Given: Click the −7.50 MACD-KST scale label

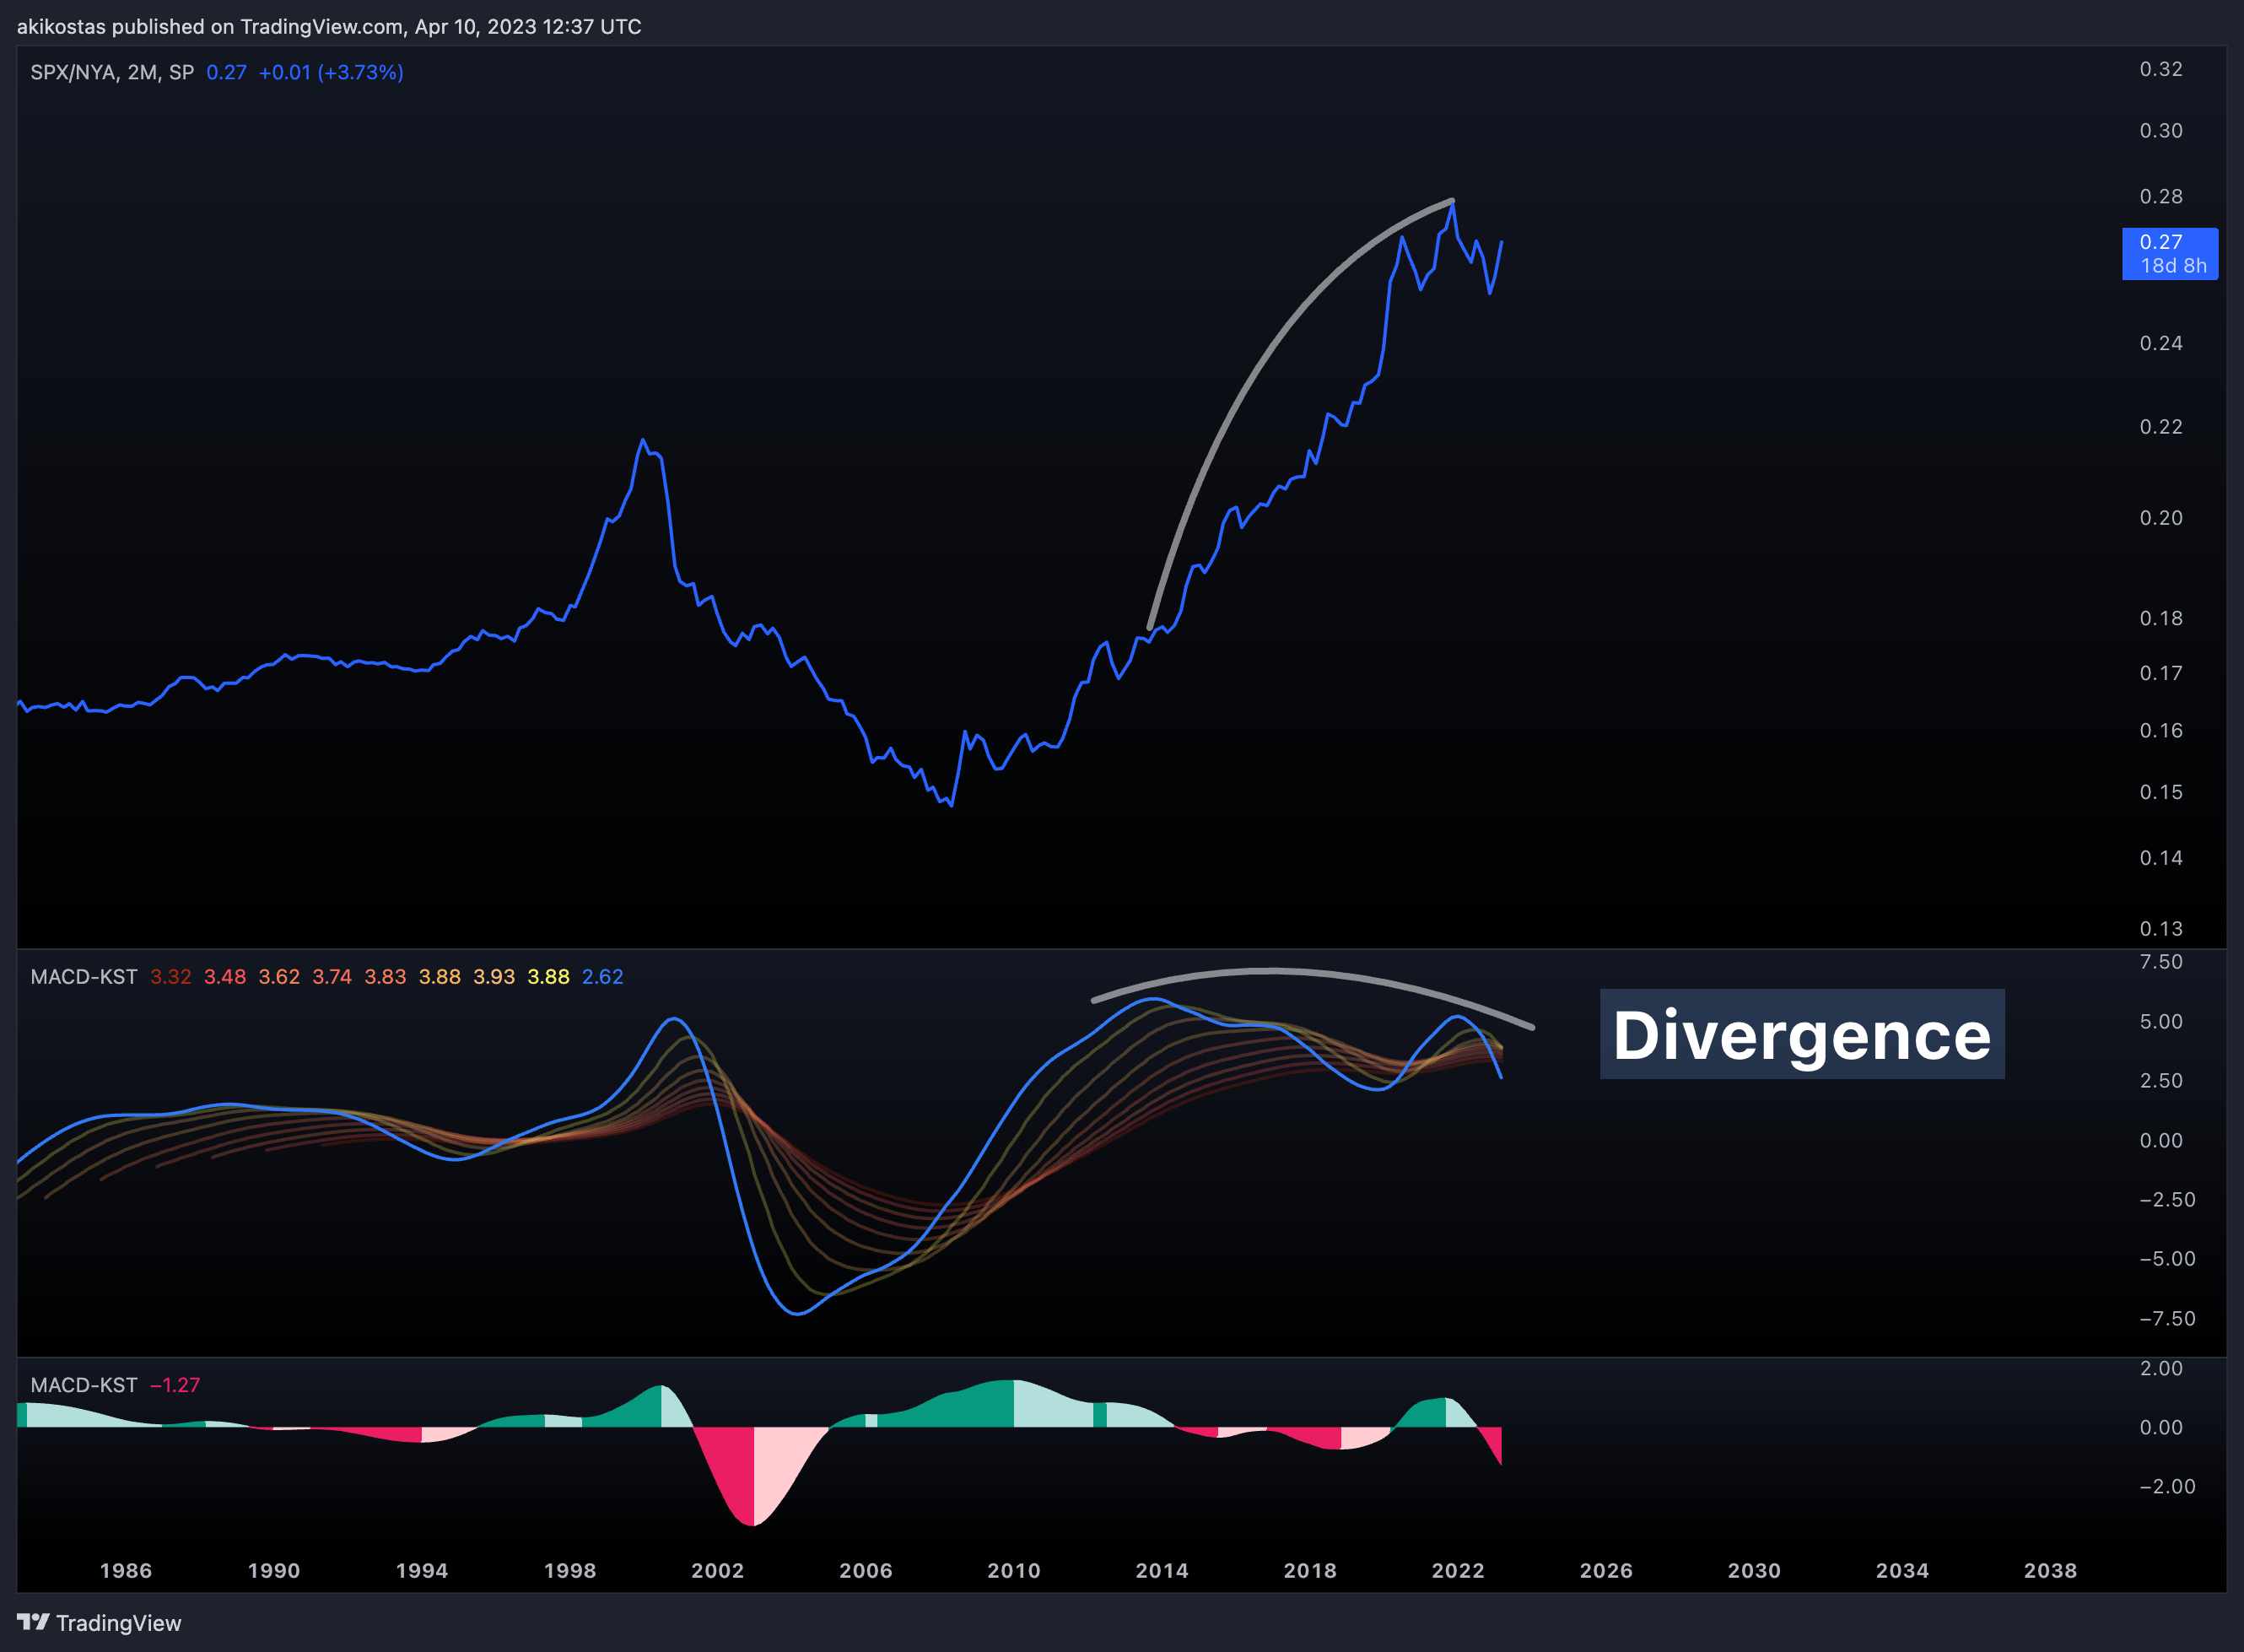Looking at the screenshot, I should click(2167, 1318).
